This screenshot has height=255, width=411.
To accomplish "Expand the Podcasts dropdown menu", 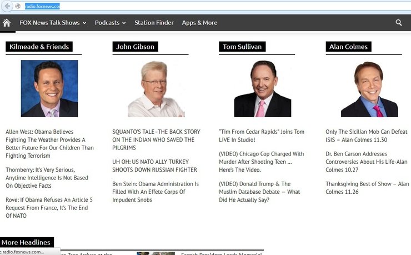I will (x=110, y=23).
